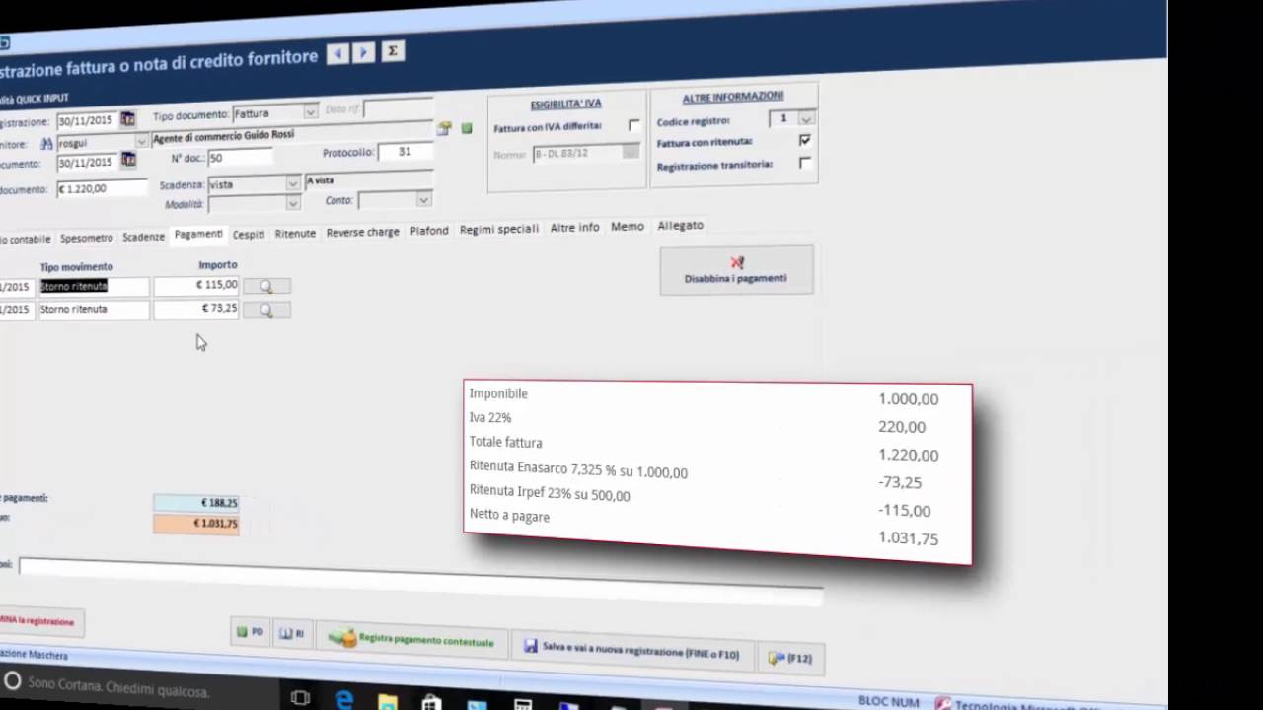Click the document total field € 1.220,00
1263x710 pixels.
[x=102, y=188]
